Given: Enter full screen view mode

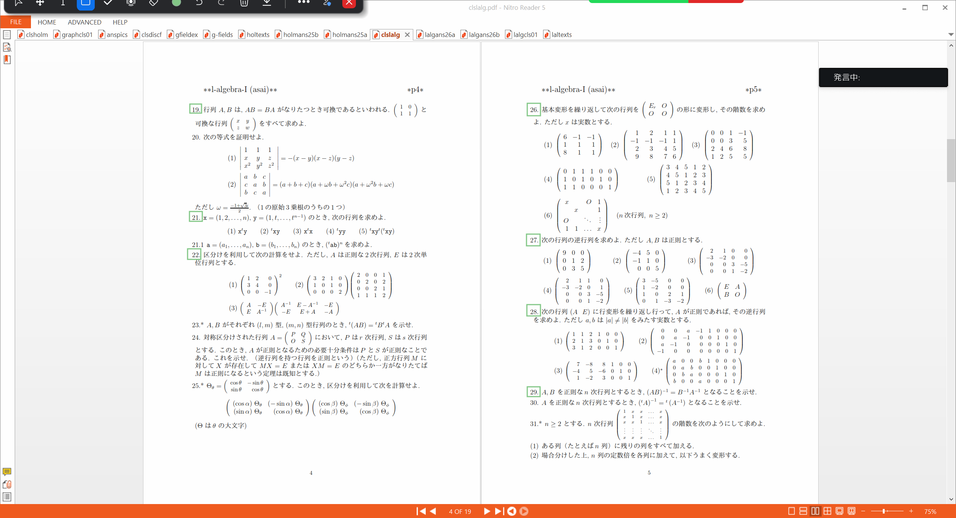Looking at the screenshot, I should (839, 511).
